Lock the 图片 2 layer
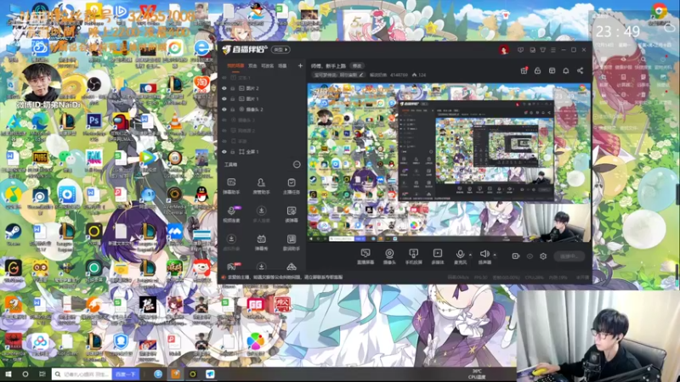The height and width of the screenshot is (382, 680). tap(232, 88)
